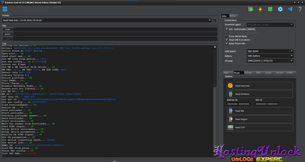Screen dimensions: 305x162
Task: Click the 'Get SOC ID...' log line
Action: click(x=59, y=99)
